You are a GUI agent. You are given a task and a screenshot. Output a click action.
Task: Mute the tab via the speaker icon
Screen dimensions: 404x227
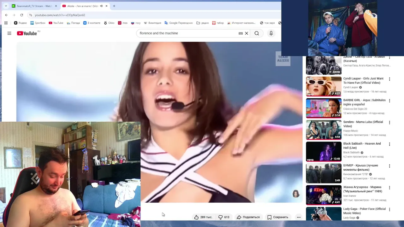point(101,6)
